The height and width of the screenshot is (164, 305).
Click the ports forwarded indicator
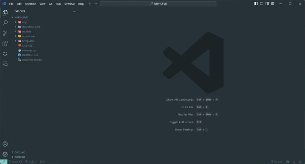click(x=42, y=162)
